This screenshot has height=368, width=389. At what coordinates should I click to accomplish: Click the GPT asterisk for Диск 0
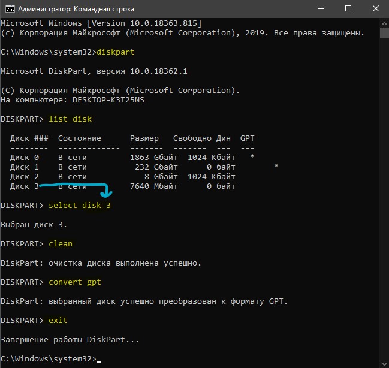(252, 156)
